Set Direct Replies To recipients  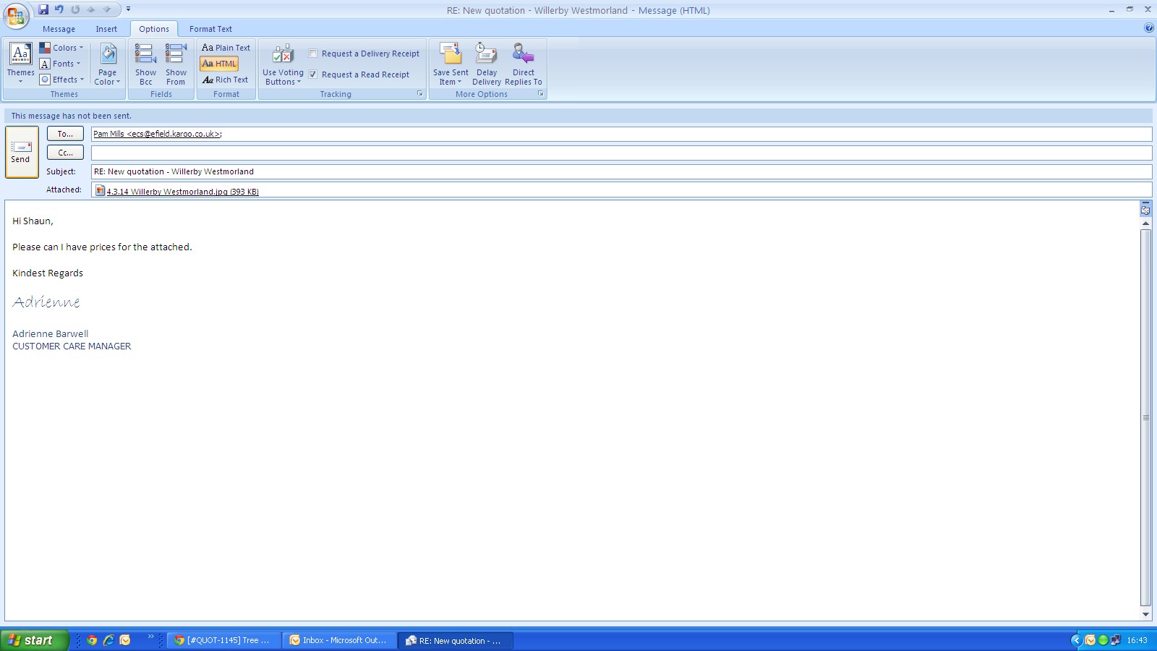[x=523, y=64]
